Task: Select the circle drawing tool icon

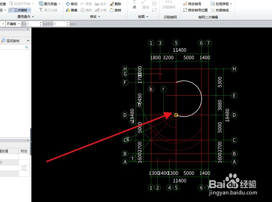Action: click(154, 4)
